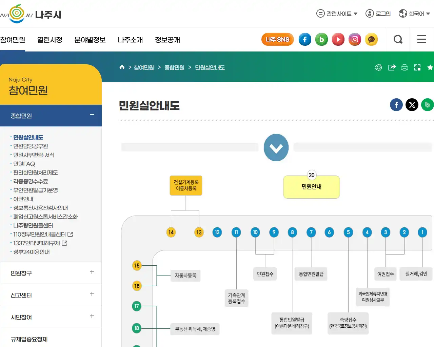Open the 분야별정보 main menu
The width and height of the screenshot is (434, 347).
[90, 40]
